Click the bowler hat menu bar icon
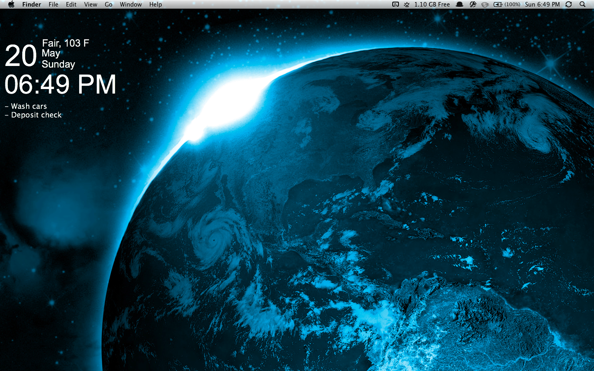This screenshot has height=371, width=594. [460, 5]
